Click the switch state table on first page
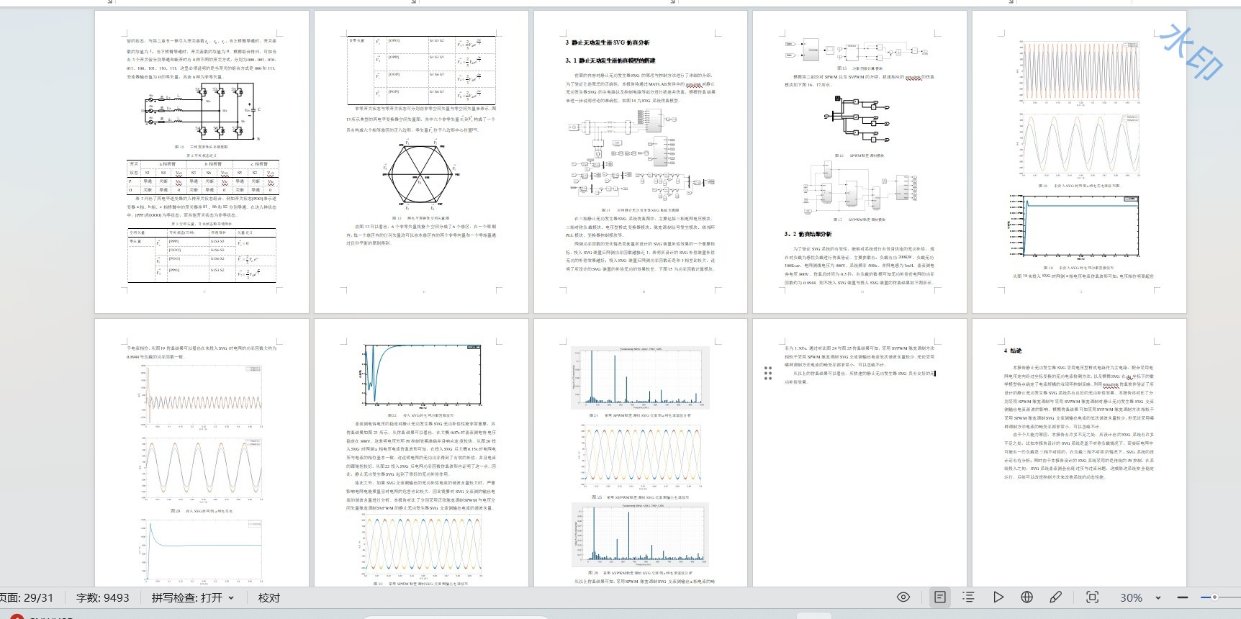Viewport: 1241px width, 619px height. (x=202, y=176)
